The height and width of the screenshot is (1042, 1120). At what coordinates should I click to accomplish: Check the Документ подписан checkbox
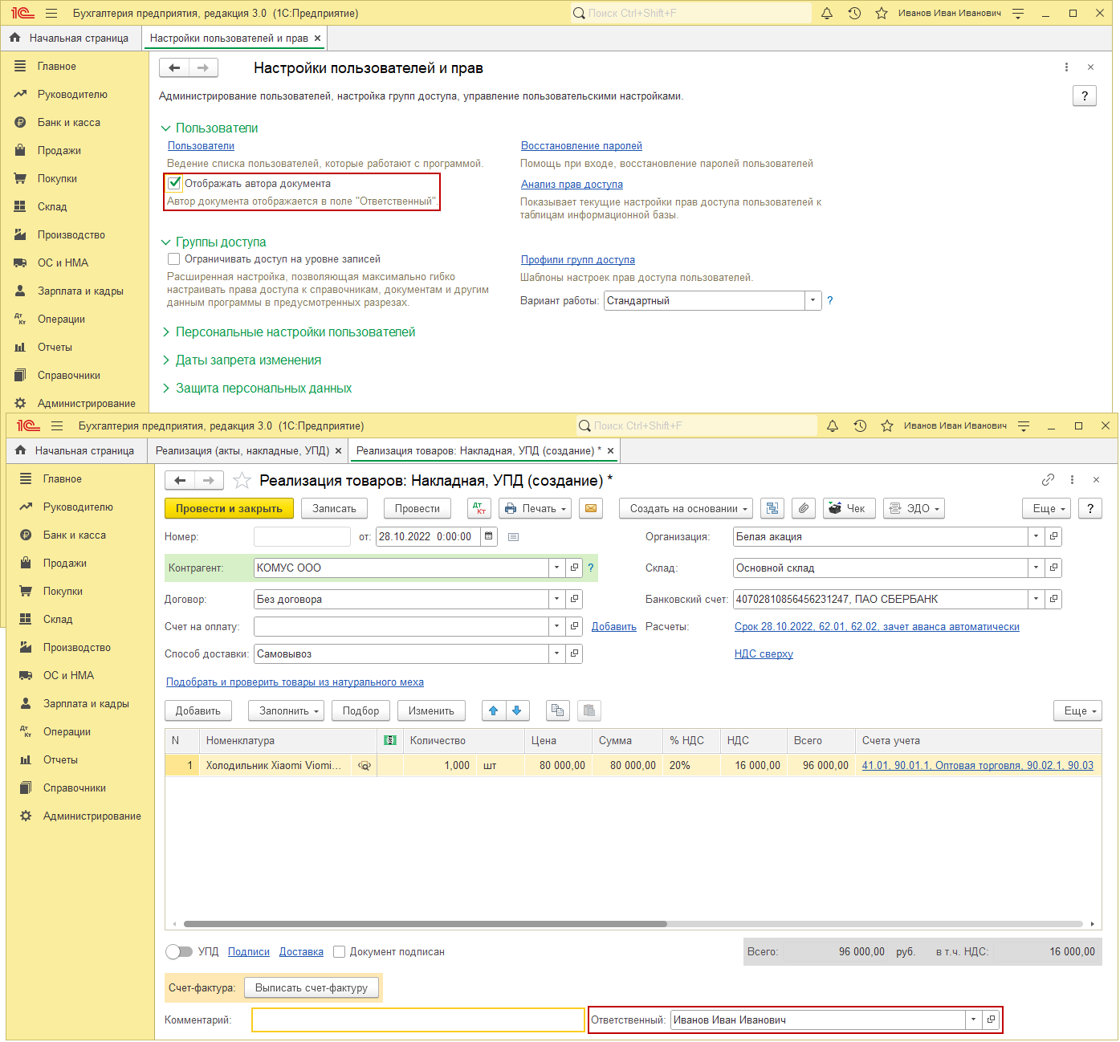pyautogui.click(x=340, y=951)
